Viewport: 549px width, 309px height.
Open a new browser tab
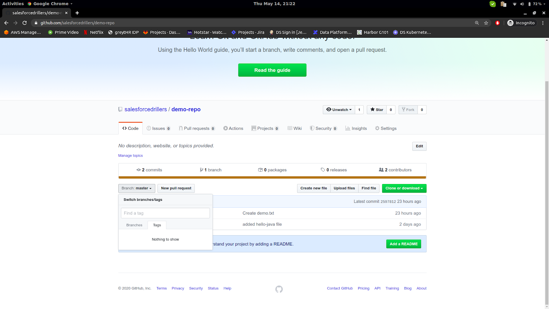(77, 13)
